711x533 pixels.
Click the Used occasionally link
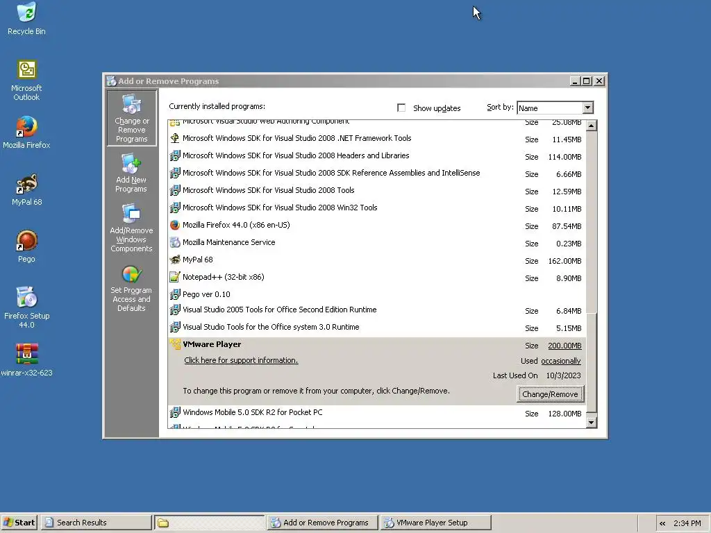coord(561,361)
